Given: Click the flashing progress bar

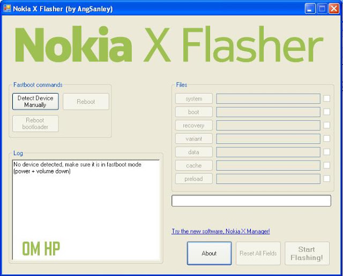Looking at the screenshot, I should click(251, 201).
